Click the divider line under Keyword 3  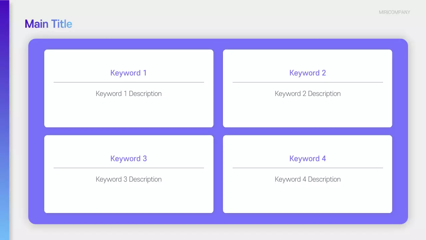coord(128,168)
